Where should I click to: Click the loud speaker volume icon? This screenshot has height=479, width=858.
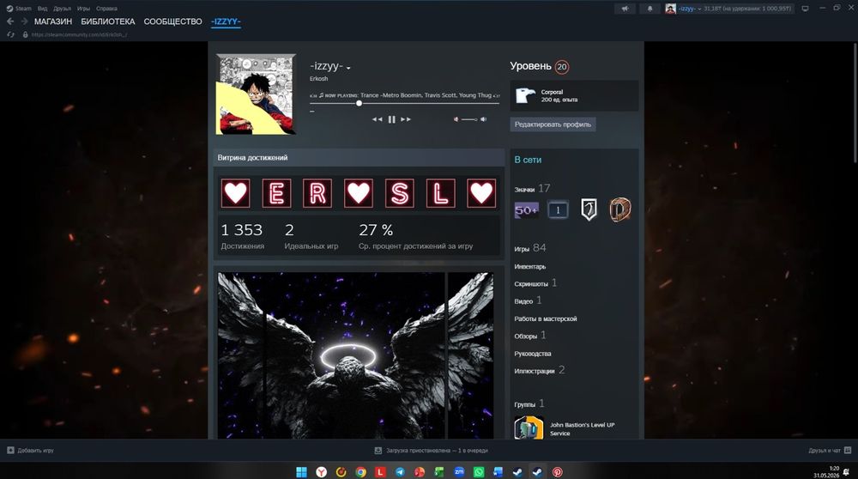click(484, 119)
